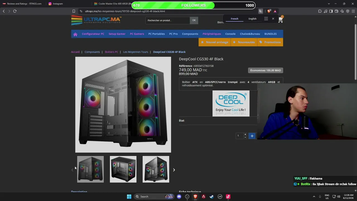The width and height of the screenshot is (357, 201).
Task: Select French in the translate popup
Action: [235, 19]
